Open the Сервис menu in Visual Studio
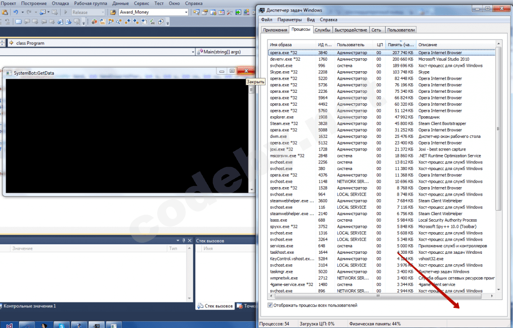The width and height of the screenshot is (513, 328). [x=142, y=4]
